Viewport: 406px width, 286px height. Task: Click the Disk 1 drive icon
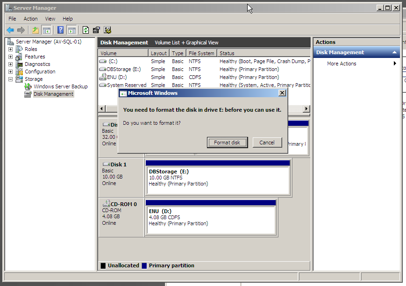click(x=107, y=164)
